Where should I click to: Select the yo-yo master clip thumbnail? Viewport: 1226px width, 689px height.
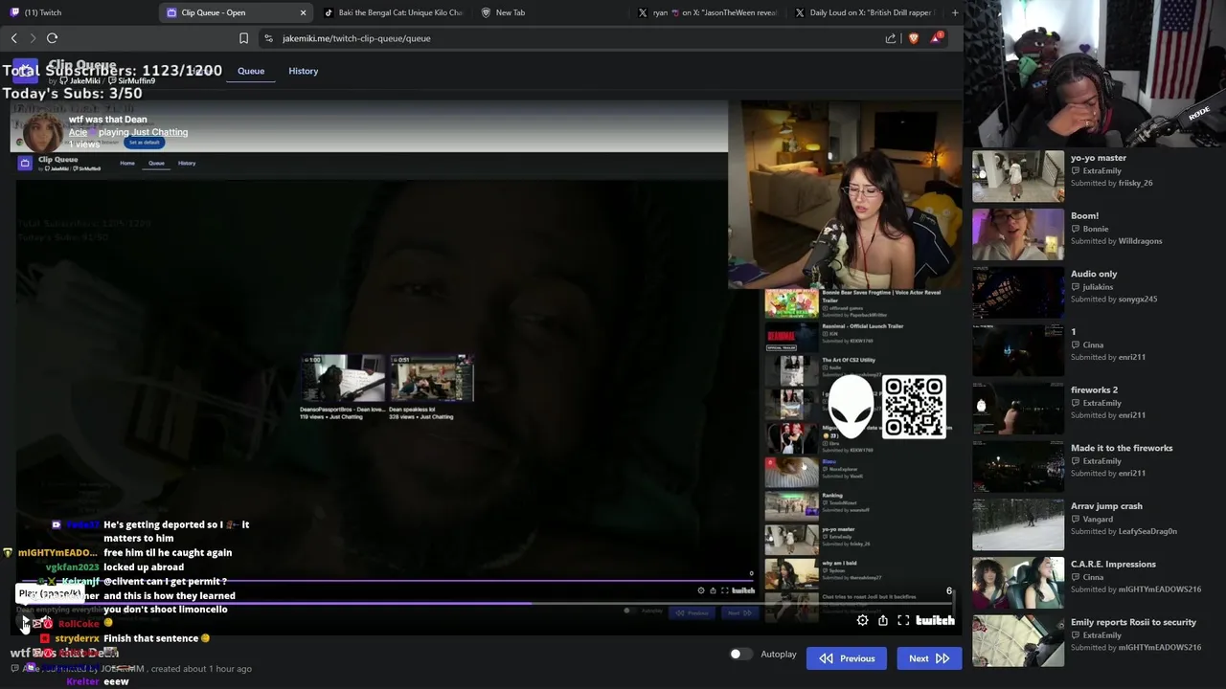pyautogui.click(x=1018, y=176)
